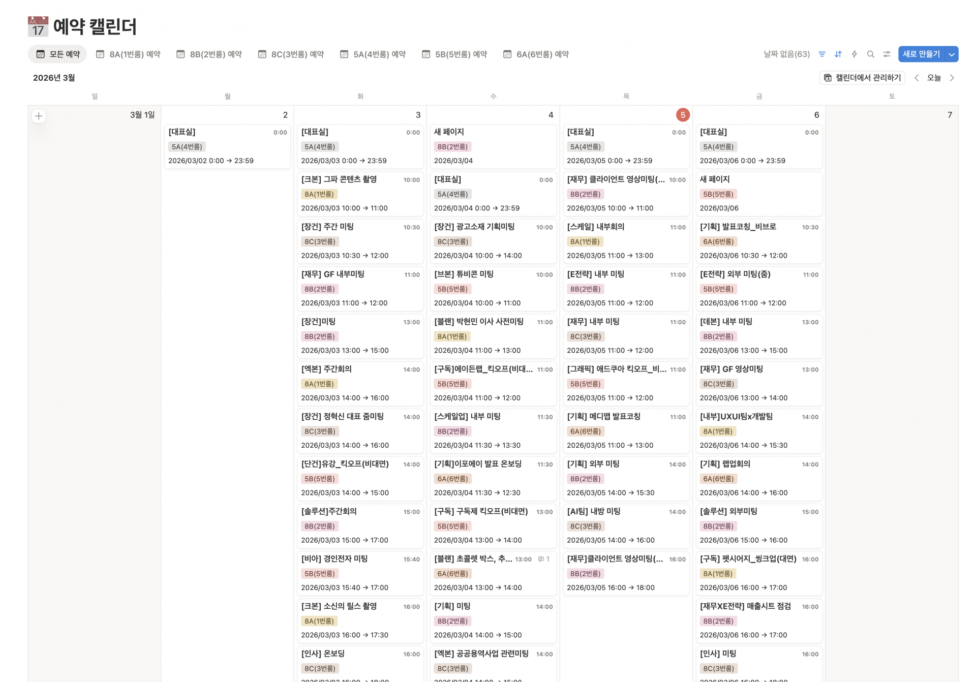Switch to 8B(2번룸) 예약 tab
Screen dimensions: 976x682
(209, 54)
